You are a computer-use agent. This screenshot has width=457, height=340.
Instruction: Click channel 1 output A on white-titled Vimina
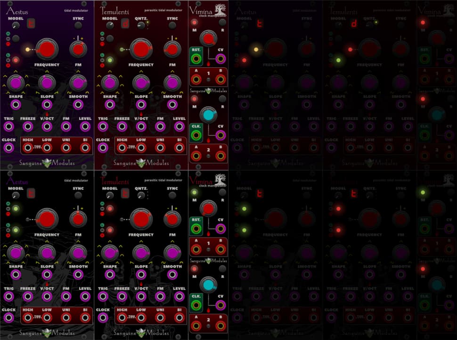[x=196, y=79]
